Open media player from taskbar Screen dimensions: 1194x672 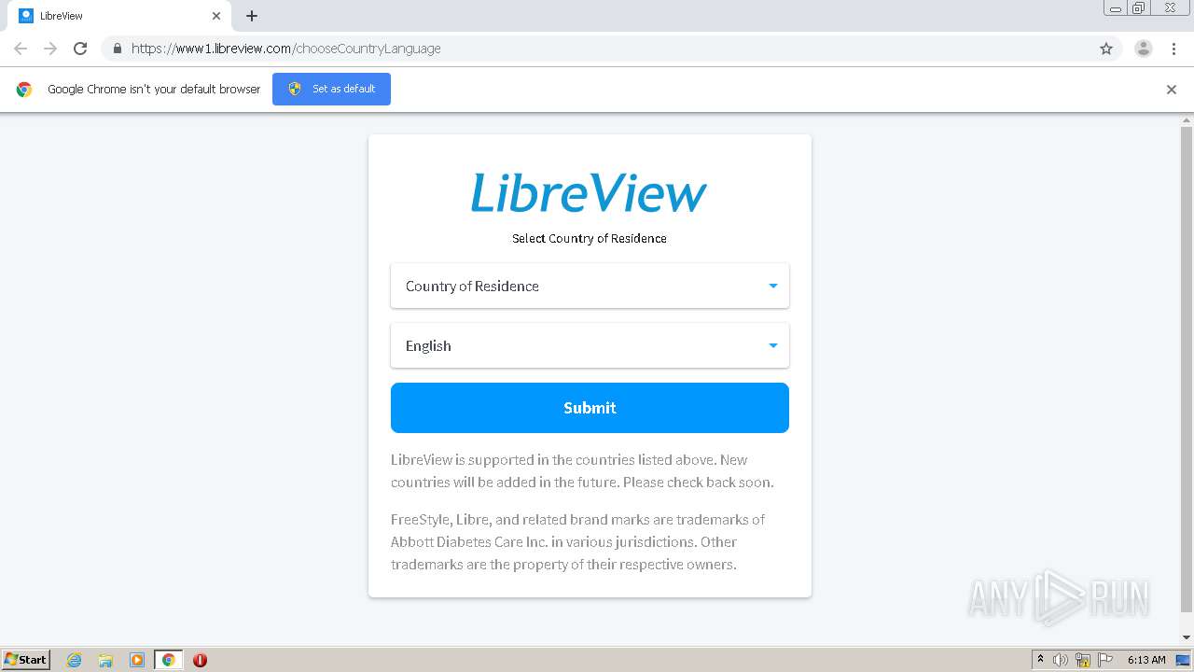pyautogui.click(x=137, y=660)
